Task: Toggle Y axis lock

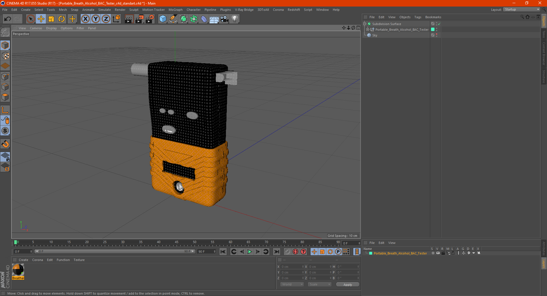Action: point(96,19)
